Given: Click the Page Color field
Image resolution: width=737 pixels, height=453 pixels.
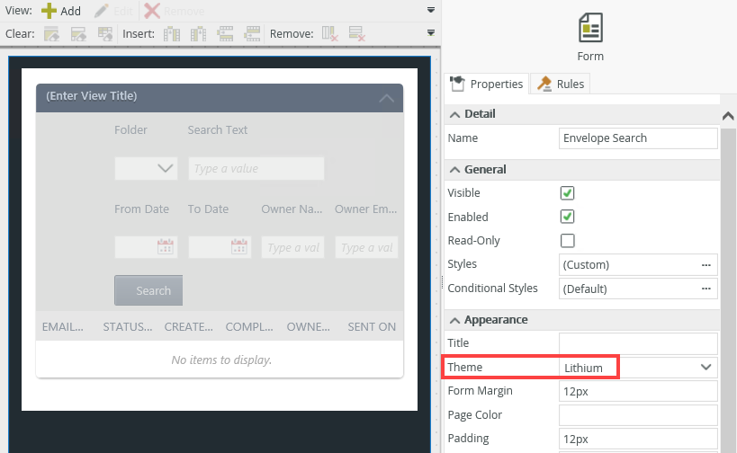Looking at the screenshot, I should click(x=638, y=415).
